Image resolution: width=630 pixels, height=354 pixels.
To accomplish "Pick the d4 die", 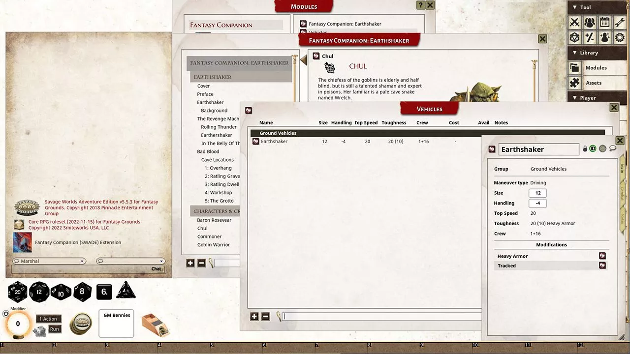I will (x=126, y=290).
